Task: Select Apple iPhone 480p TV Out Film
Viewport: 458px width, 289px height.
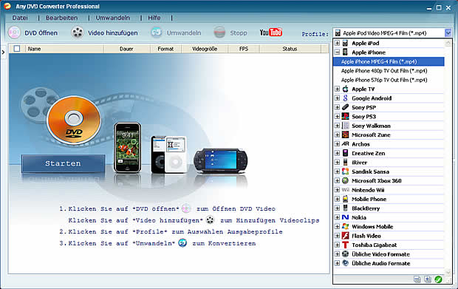Action: pyautogui.click(x=384, y=71)
